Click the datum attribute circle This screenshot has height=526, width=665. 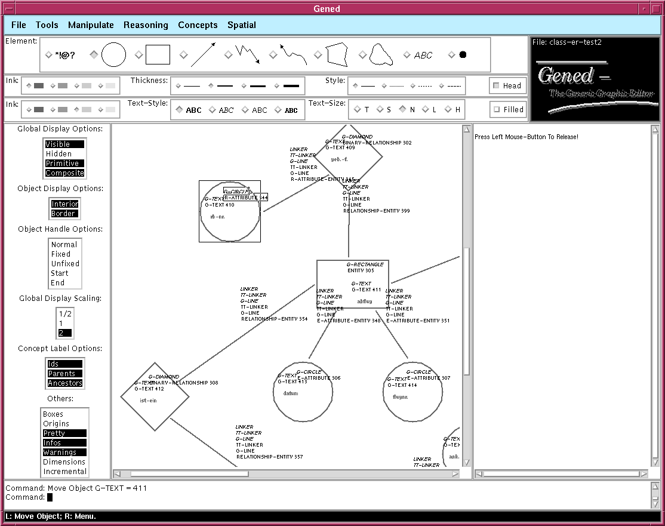pos(303,392)
